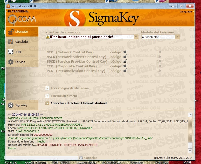Click the arrow icon beside Leer códigos
This screenshot has height=164, width=201.
point(47,88)
